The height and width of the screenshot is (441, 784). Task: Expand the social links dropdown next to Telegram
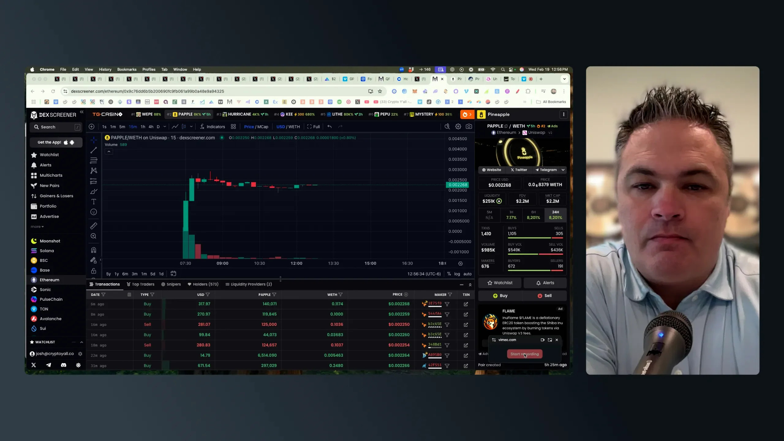click(563, 170)
